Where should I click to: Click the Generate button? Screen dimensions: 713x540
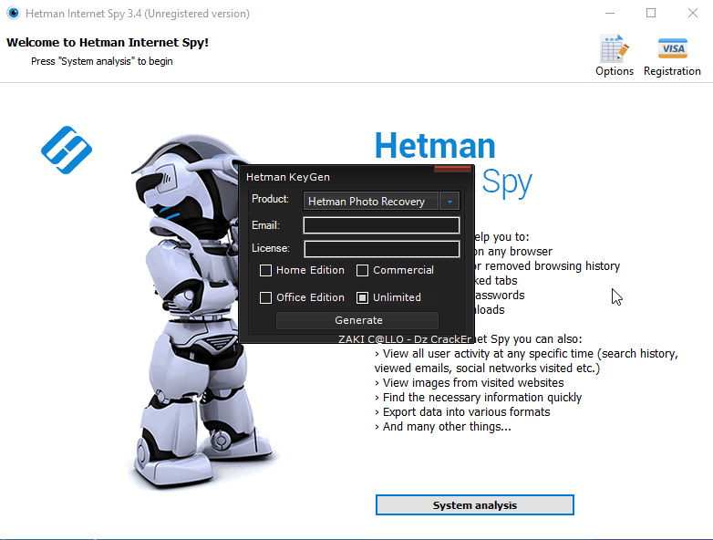[357, 320]
